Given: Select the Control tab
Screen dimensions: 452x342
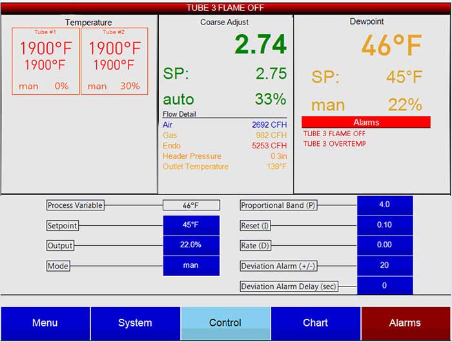Looking at the screenshot, I should coord(226,323).
